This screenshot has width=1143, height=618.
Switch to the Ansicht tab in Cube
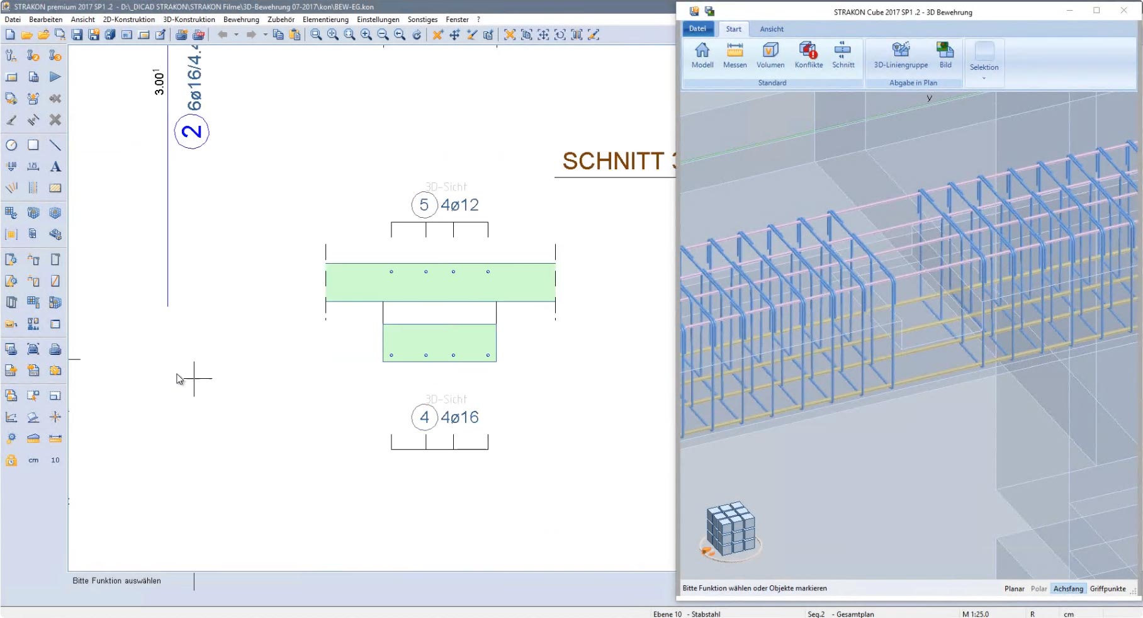click(771, 29)
